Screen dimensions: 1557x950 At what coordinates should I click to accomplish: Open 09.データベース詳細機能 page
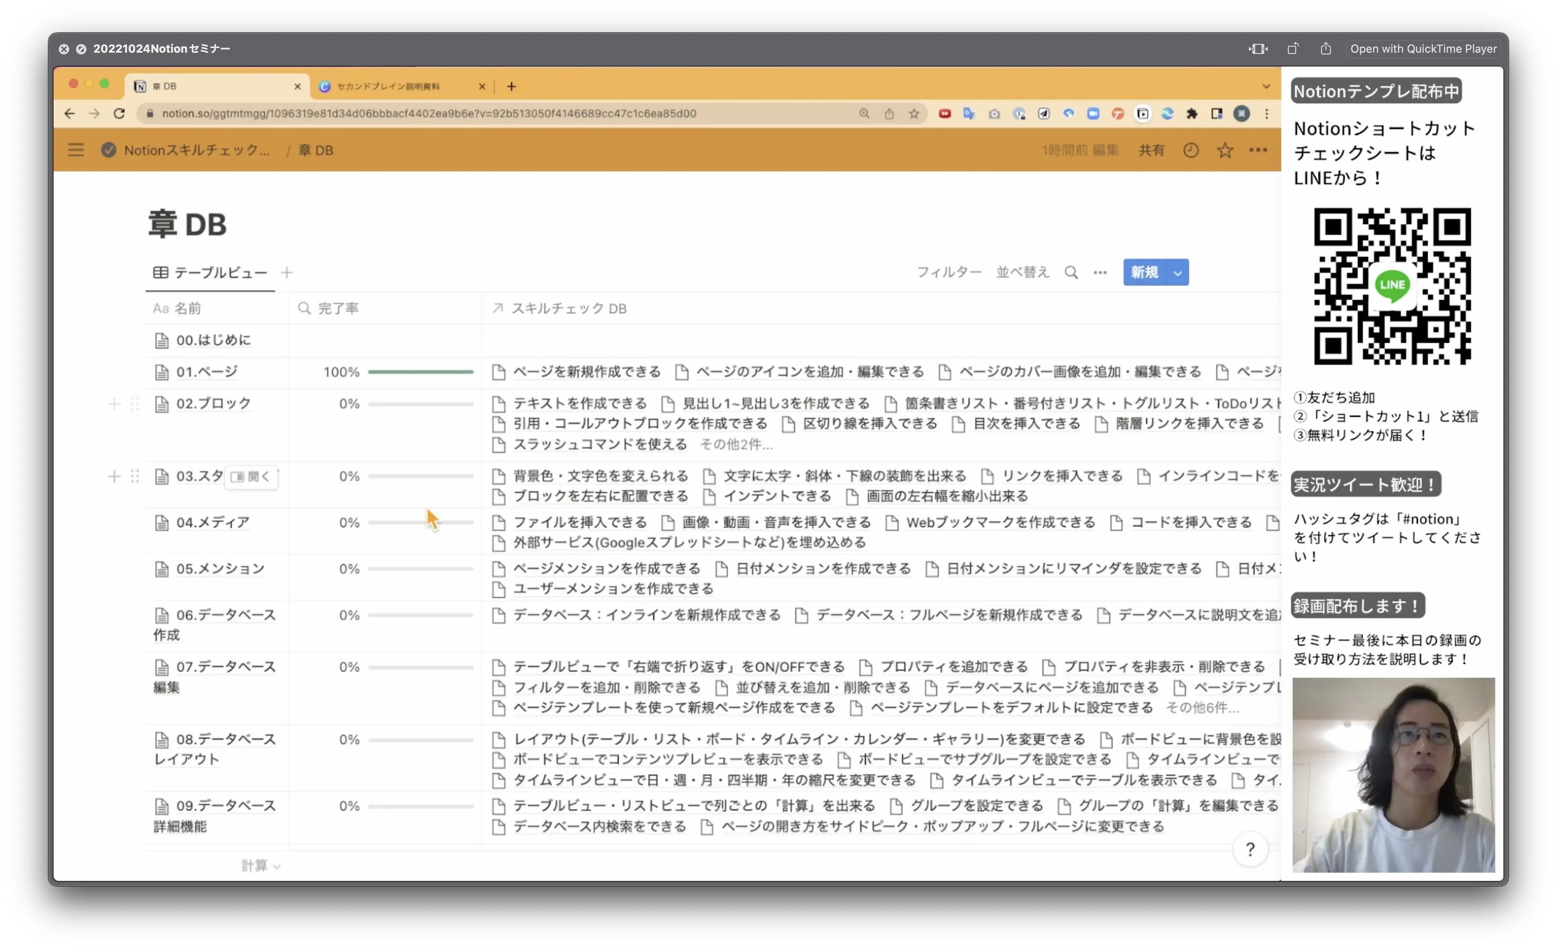click(215, 815)
